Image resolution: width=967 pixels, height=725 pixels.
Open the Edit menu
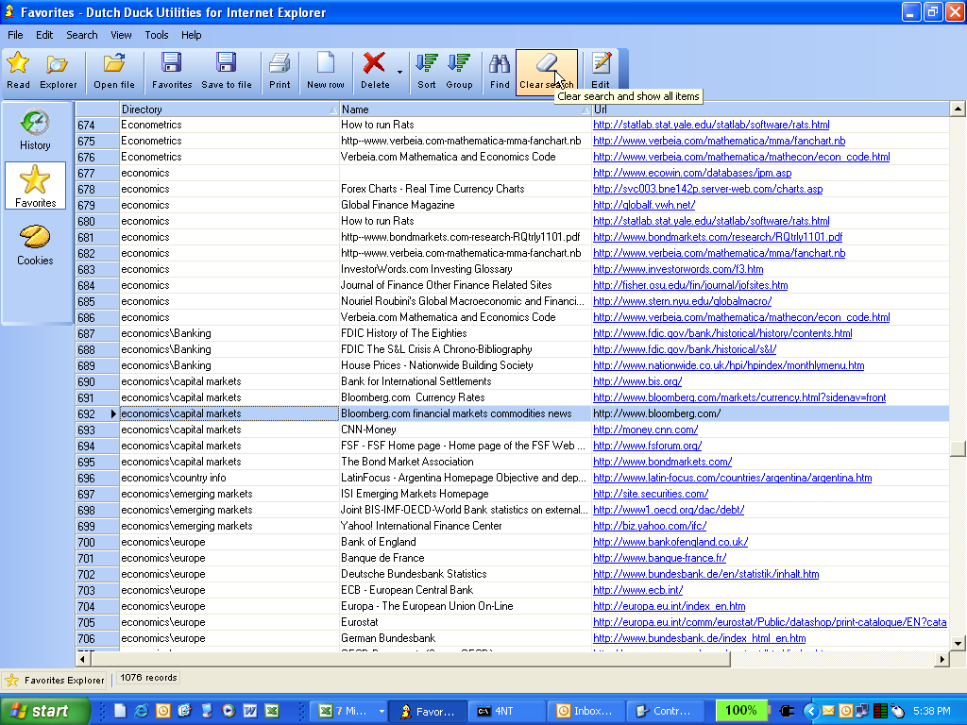pos(44,35)
